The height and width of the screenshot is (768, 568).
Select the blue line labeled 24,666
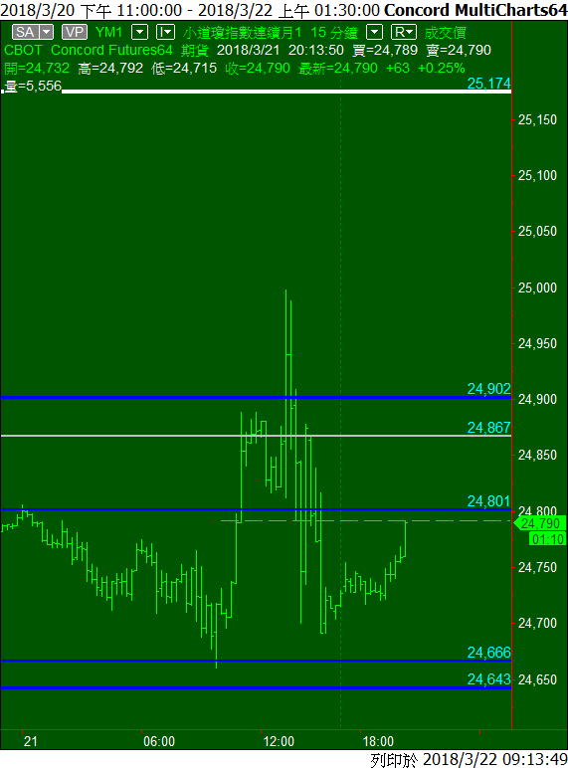[x=256, y=661]
